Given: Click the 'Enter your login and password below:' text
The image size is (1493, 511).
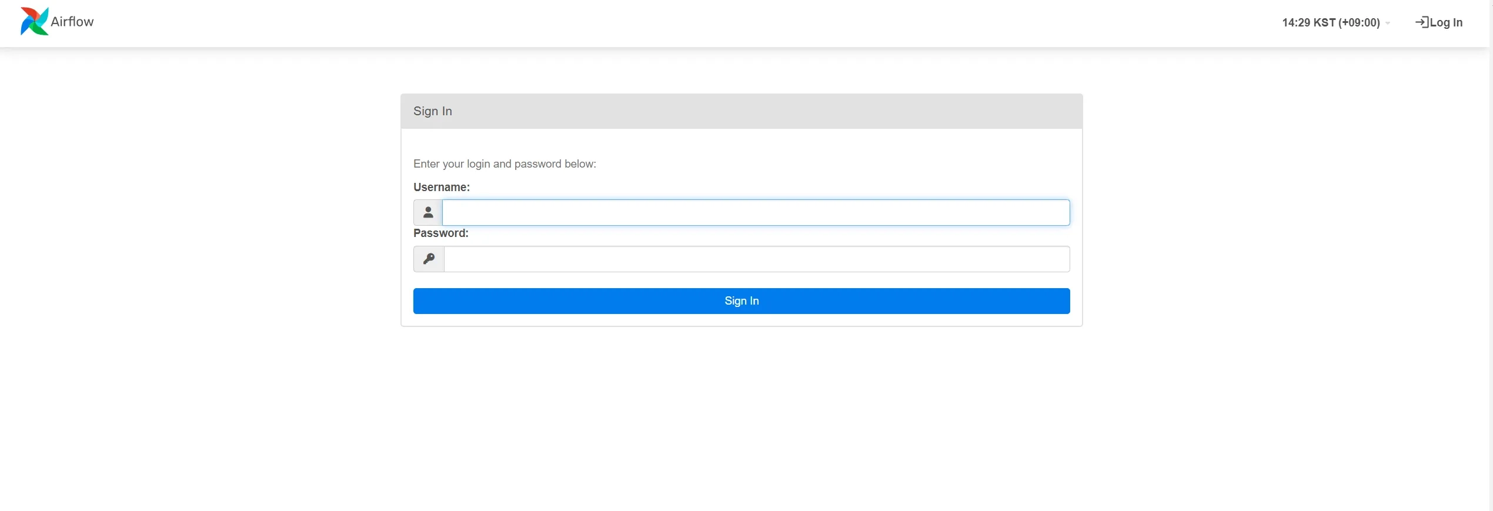Looking at the screenshot, I should tap(505, 164).
